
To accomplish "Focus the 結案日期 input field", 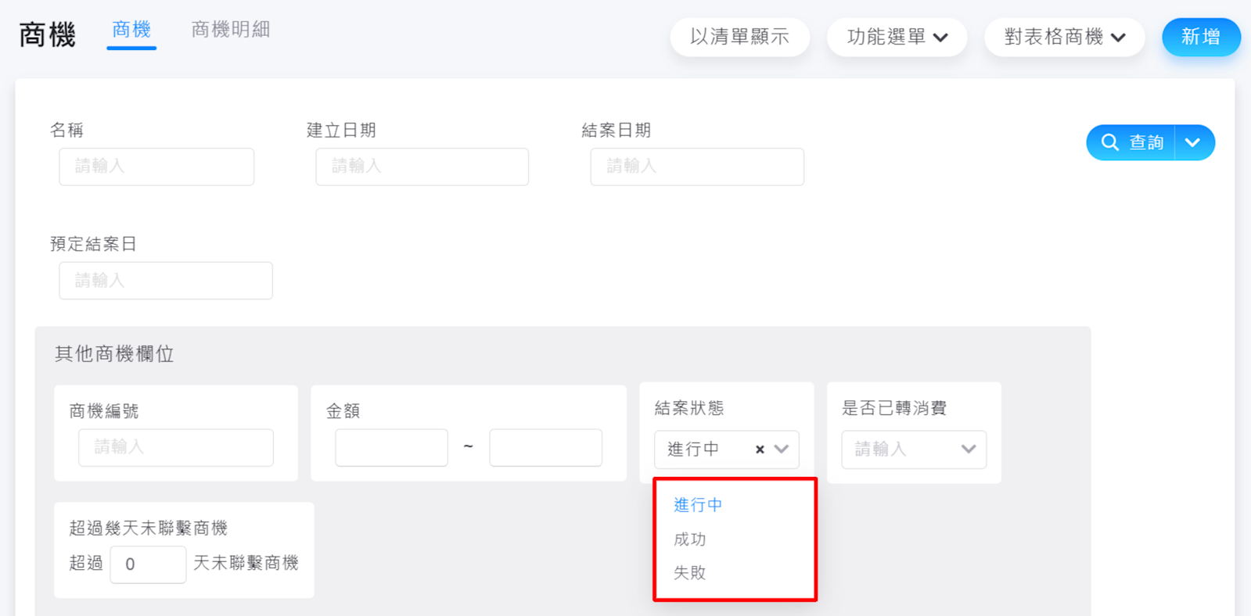I will [697, 167].
